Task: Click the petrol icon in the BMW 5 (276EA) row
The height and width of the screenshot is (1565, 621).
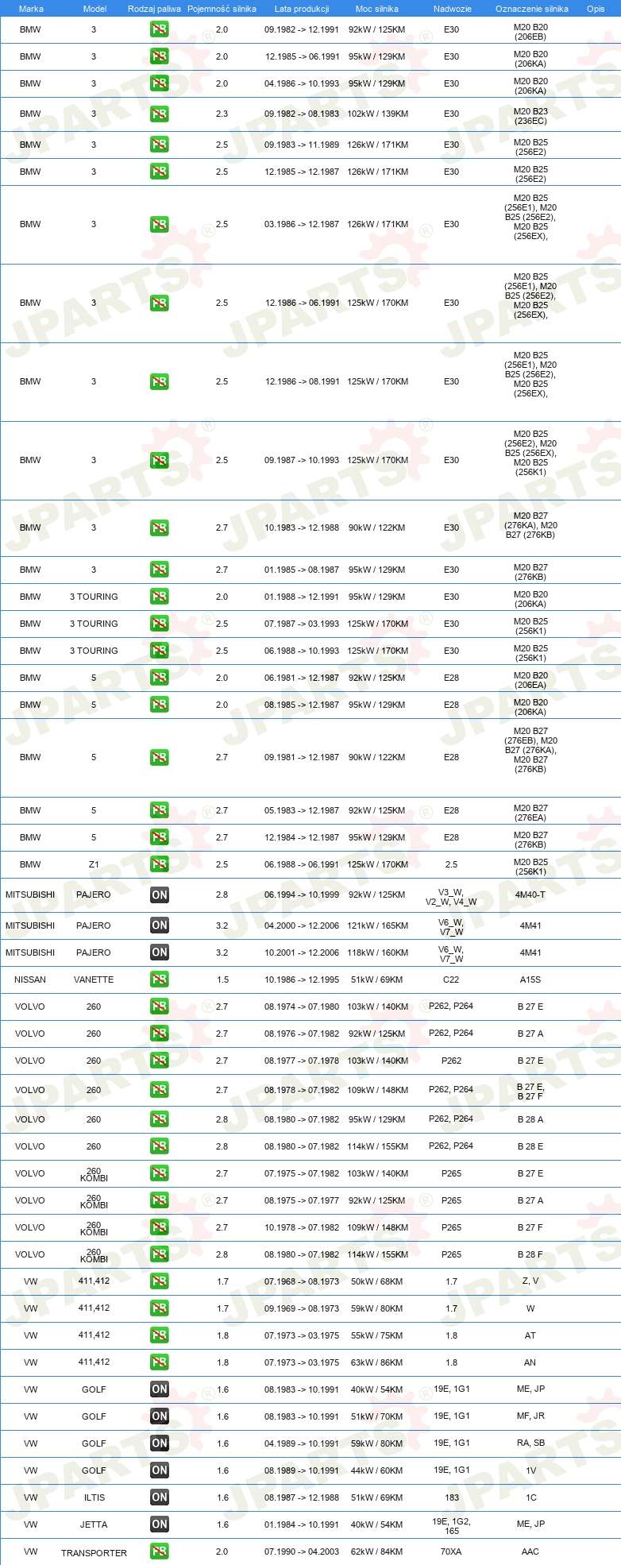Action: (x=160, y=810)
